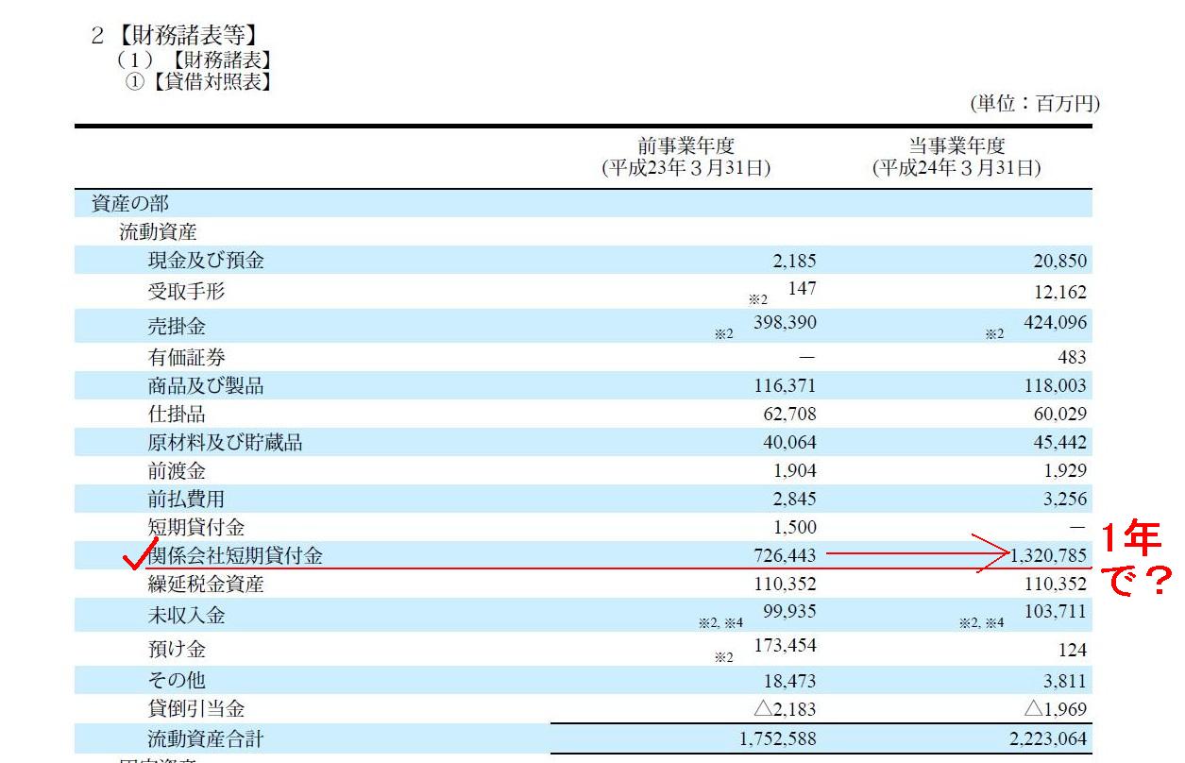The width and height of the screenshot is (1185, 763).
Task: Click the value 1,320,785
Action: click(1048, 555)
